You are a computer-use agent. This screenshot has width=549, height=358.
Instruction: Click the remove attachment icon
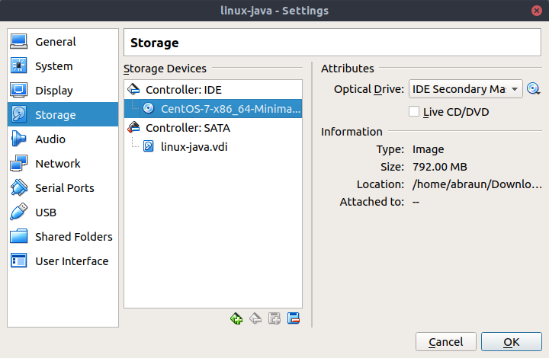[x=294, y=318]
